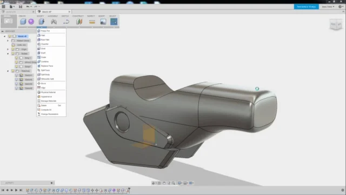This screenshot has width=346, height=195.
Task: Toggle the Mirror group lightbulb
Action: [x=16, y=62]
